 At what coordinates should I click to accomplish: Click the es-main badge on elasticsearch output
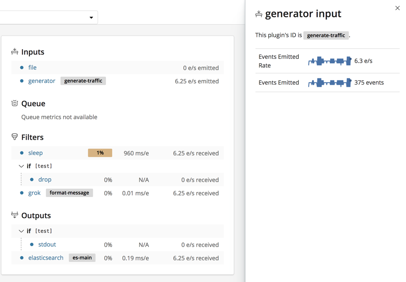point(82,257)
